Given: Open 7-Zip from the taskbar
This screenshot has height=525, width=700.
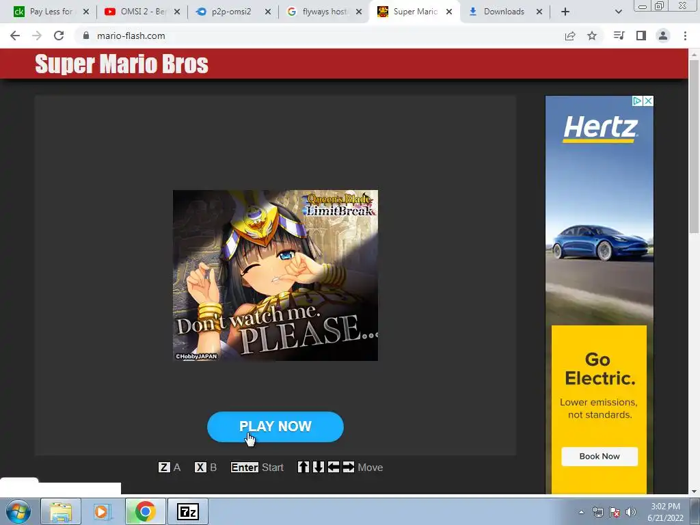Looking at the screenshot, I should pyautogui.click(x=187, y=511).
